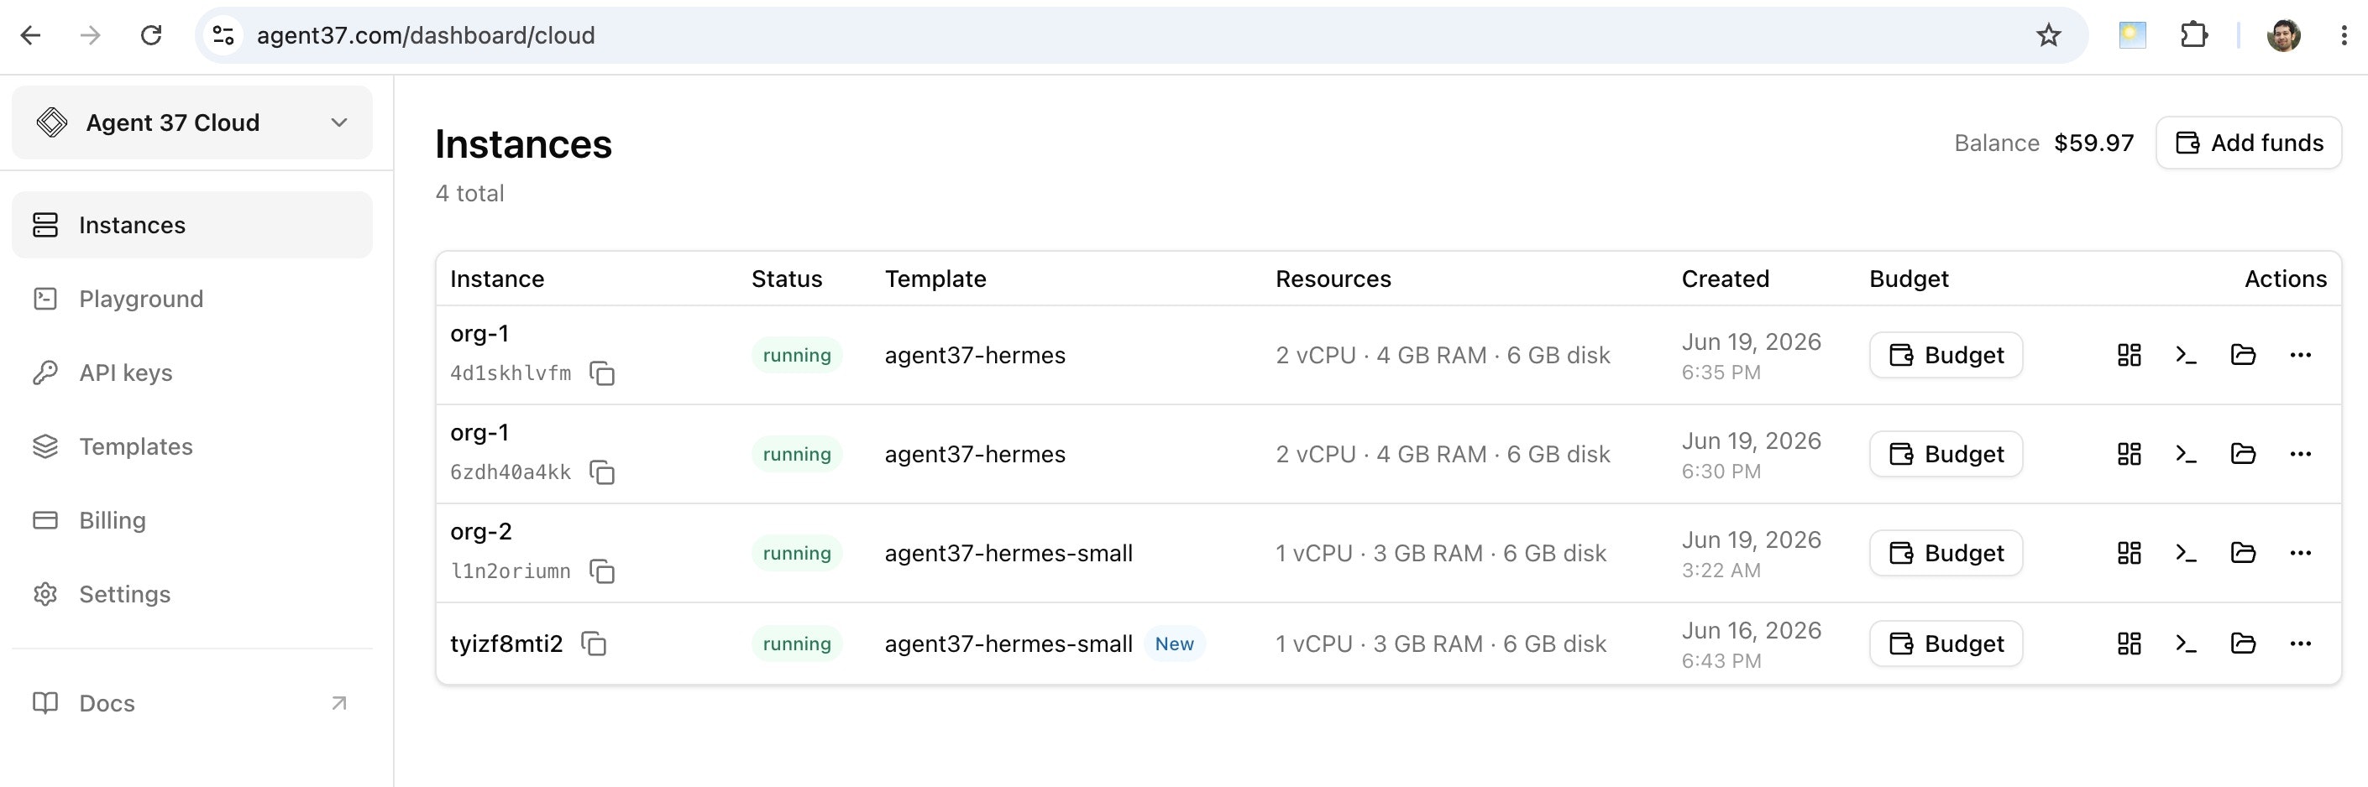Open terminal for tyizf8mti2 instance
The image size is (2368, 787).
[2186, 644]
